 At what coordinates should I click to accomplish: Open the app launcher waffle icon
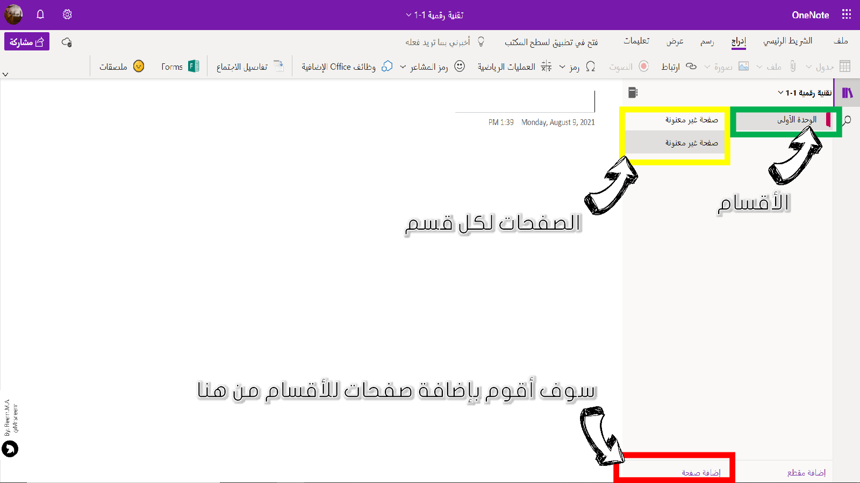pos(846,14)
